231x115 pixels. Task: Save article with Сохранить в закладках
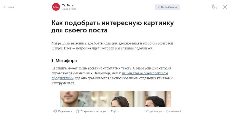click(x=94, y=111)
